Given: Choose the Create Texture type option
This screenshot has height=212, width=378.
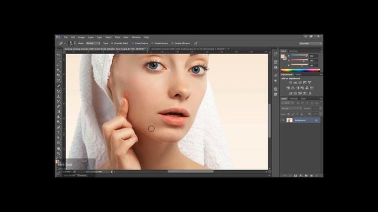Looking at the screenshot, I should [x=140, y=44].
